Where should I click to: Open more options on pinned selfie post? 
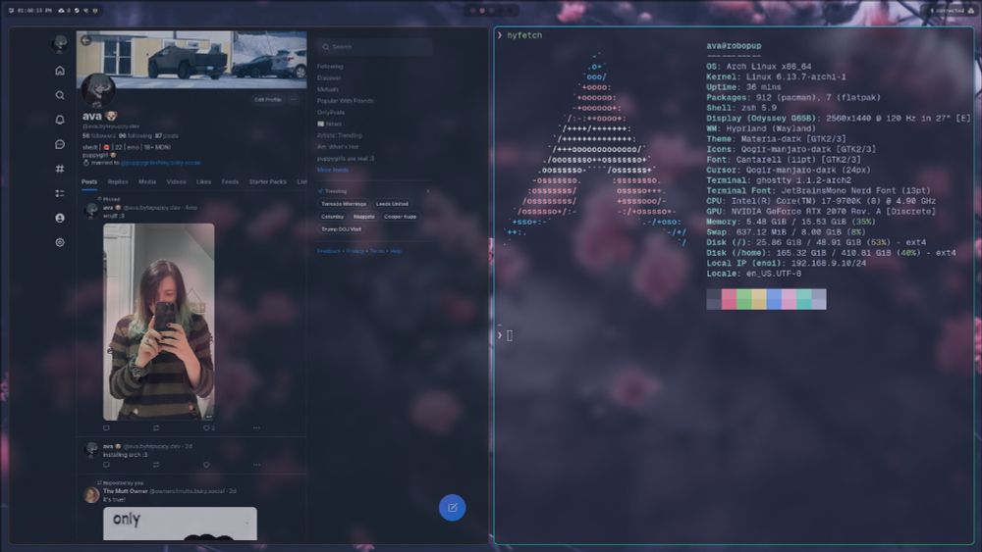pos(256,428)
